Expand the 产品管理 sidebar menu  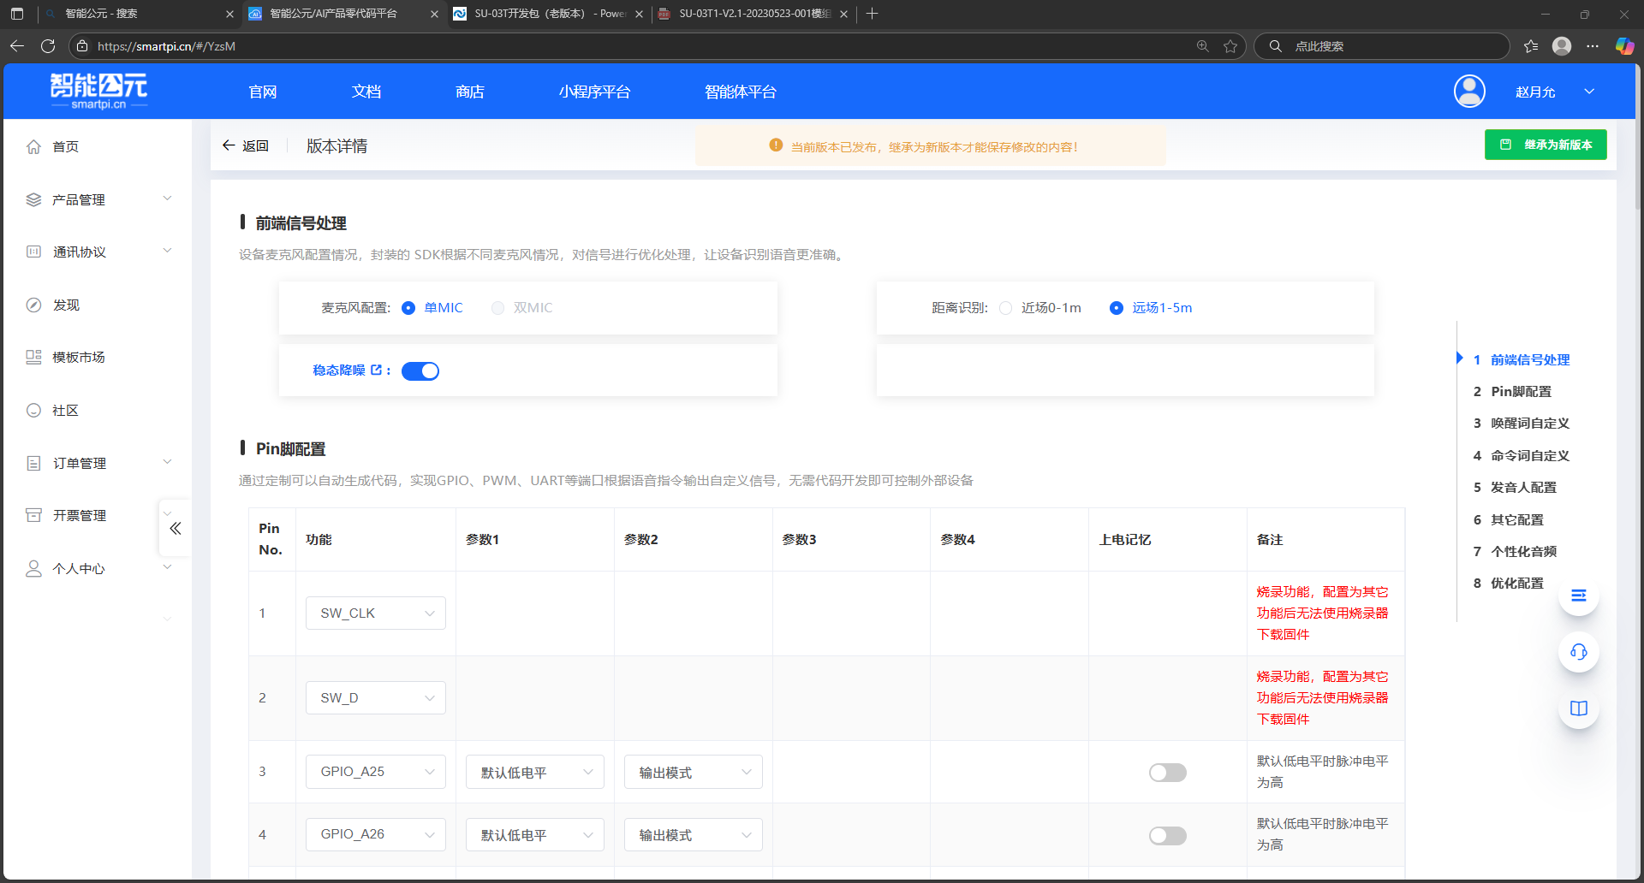click(x=98, y=199)
